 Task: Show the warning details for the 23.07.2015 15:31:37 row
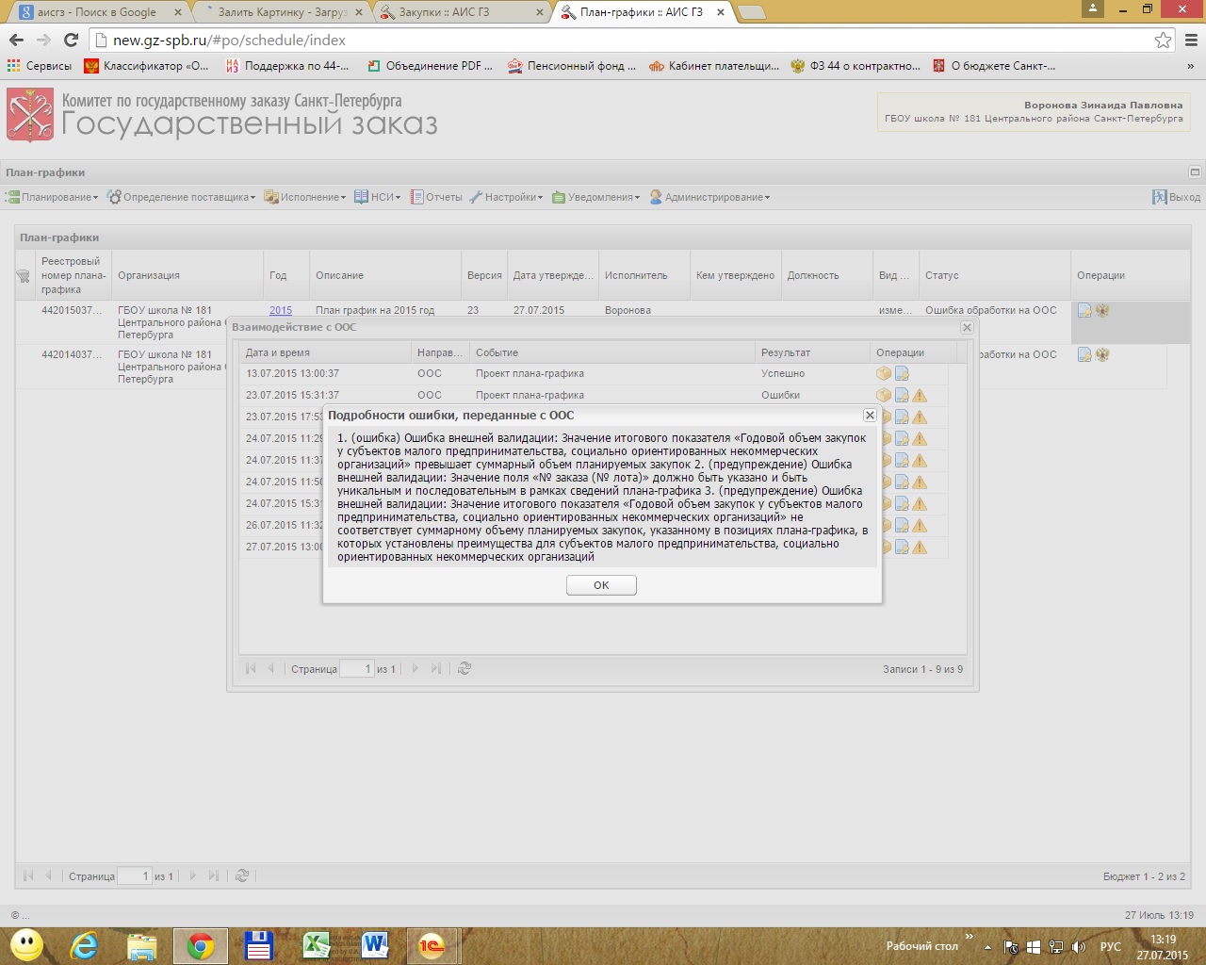(920, 396)
